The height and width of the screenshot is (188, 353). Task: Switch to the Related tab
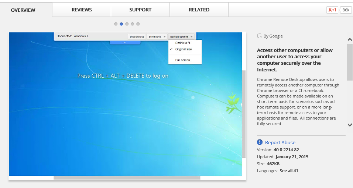(x=199, y=10)
